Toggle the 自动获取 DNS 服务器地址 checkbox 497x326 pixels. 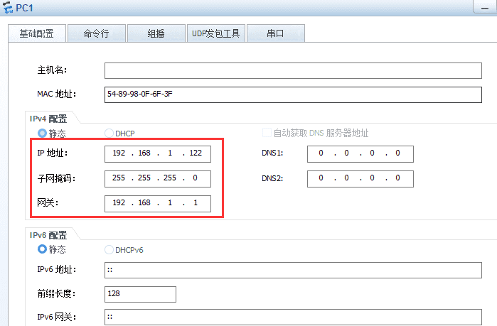267,133
